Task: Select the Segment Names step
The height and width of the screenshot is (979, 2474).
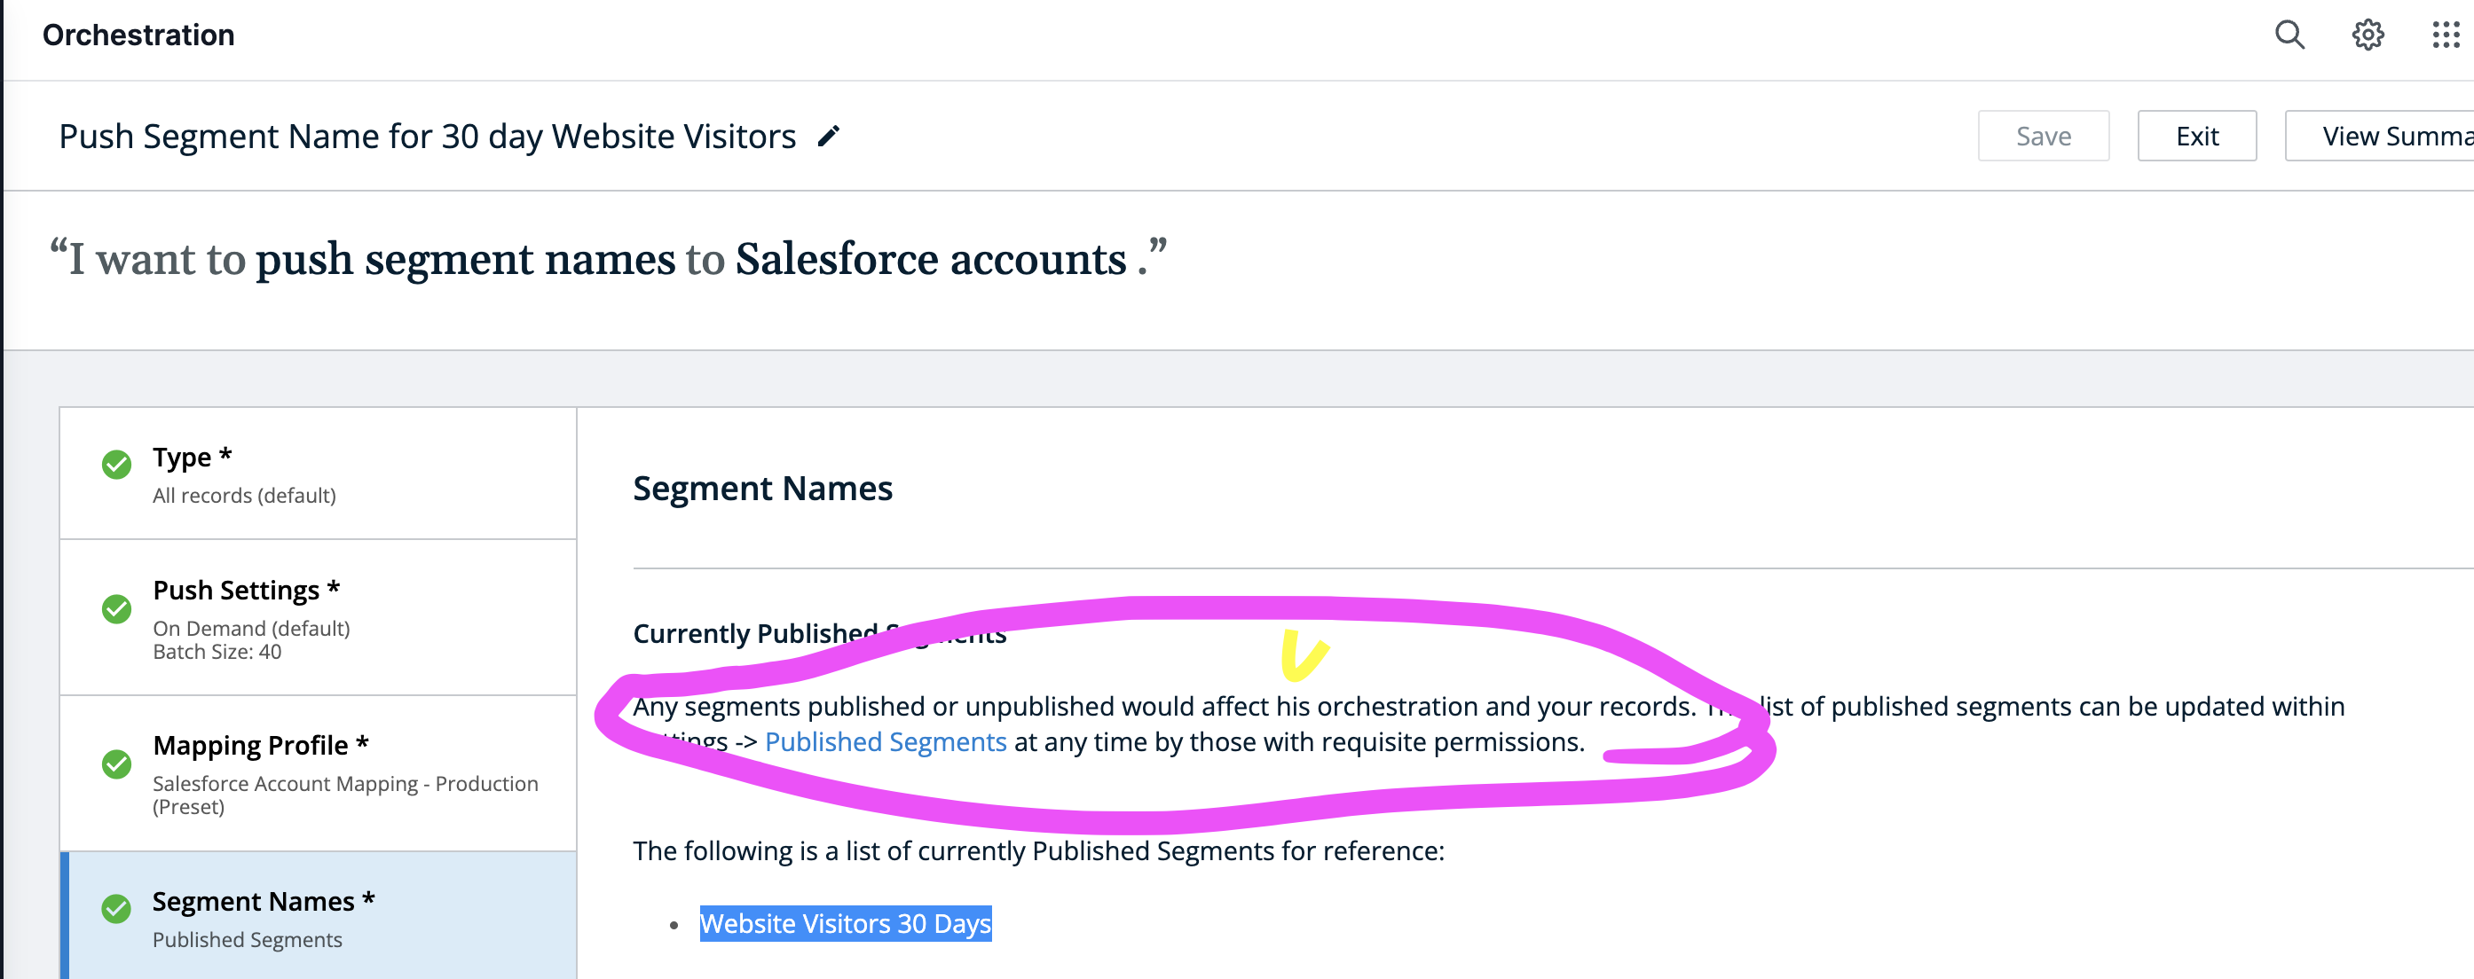Action: 318,916
